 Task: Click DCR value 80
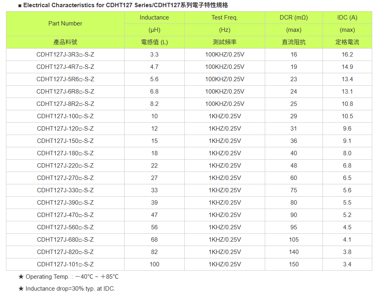(294, 202)
